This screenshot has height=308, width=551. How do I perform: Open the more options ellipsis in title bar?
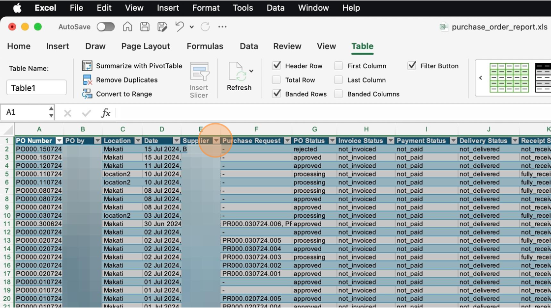222,26
